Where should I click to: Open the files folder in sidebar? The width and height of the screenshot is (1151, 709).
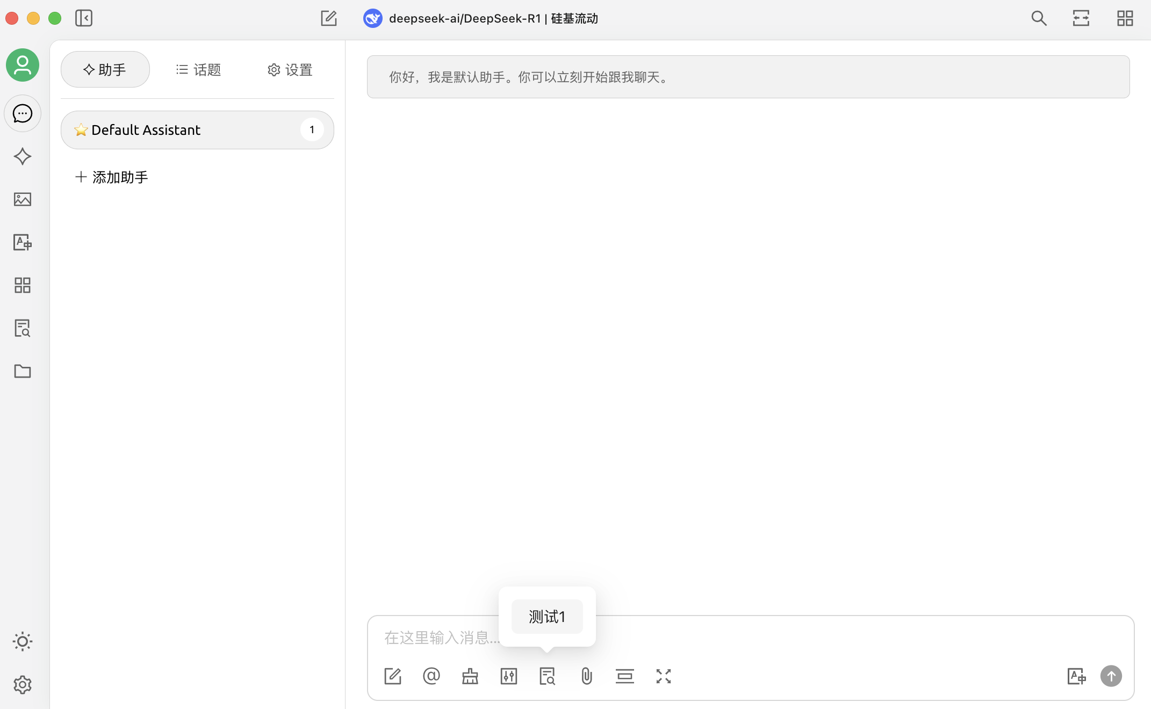coord(22,371)
